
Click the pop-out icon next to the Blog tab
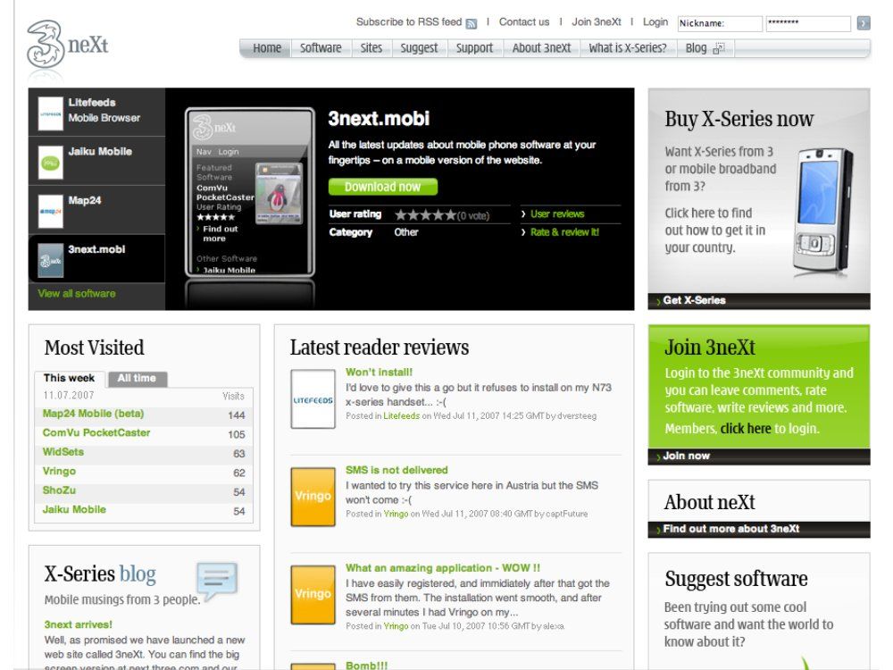[719, 47]
